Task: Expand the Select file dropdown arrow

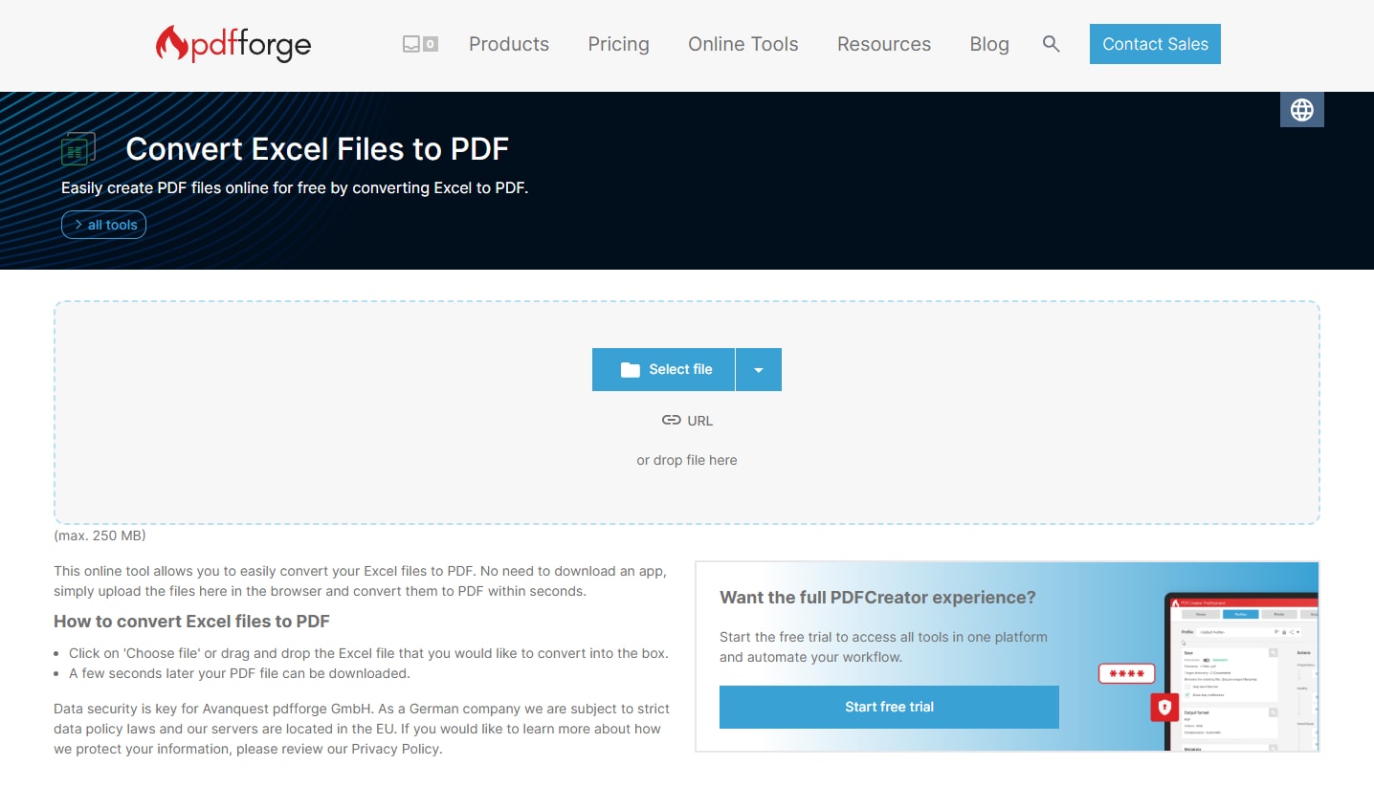Action: pyautogui.click(x=759, y=369)
